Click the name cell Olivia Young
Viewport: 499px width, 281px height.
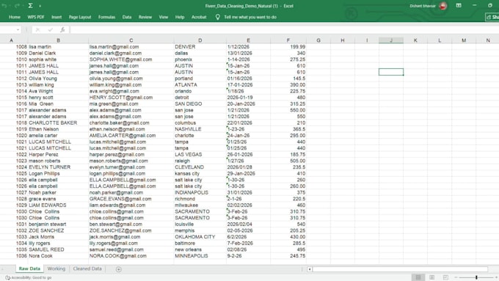click(x=58, y=79)
